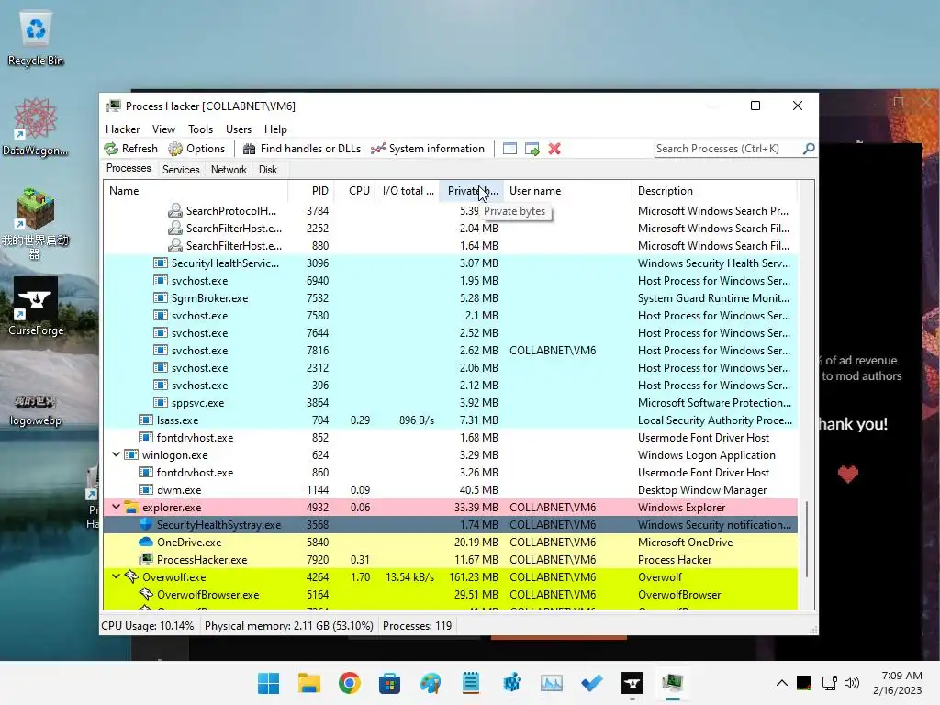Viewport: 940px width, 705px height.
Task: Open Options from the toolbar
Action: (197, 149)
